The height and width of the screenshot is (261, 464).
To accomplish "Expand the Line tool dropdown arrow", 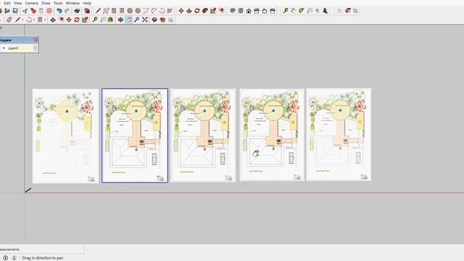I will (22, 20).
